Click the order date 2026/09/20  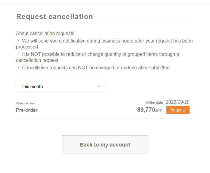(x=178, y=102)
